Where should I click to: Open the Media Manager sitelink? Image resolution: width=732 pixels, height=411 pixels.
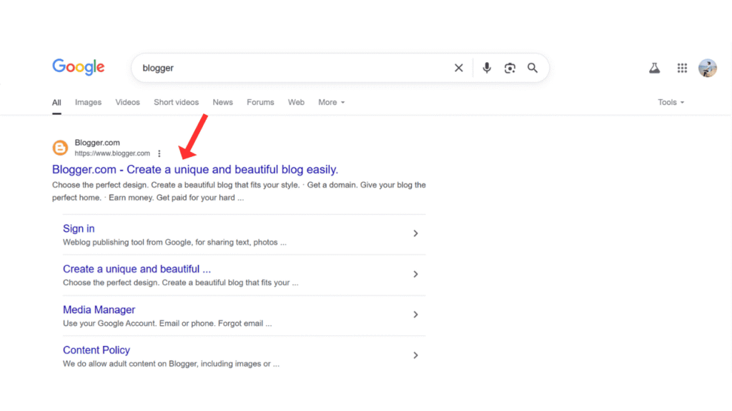coord(99,310)
